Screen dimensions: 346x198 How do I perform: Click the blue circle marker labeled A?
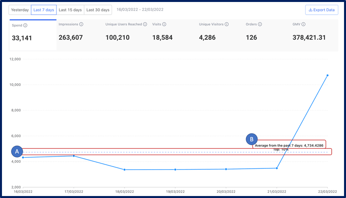pos(17,151)
